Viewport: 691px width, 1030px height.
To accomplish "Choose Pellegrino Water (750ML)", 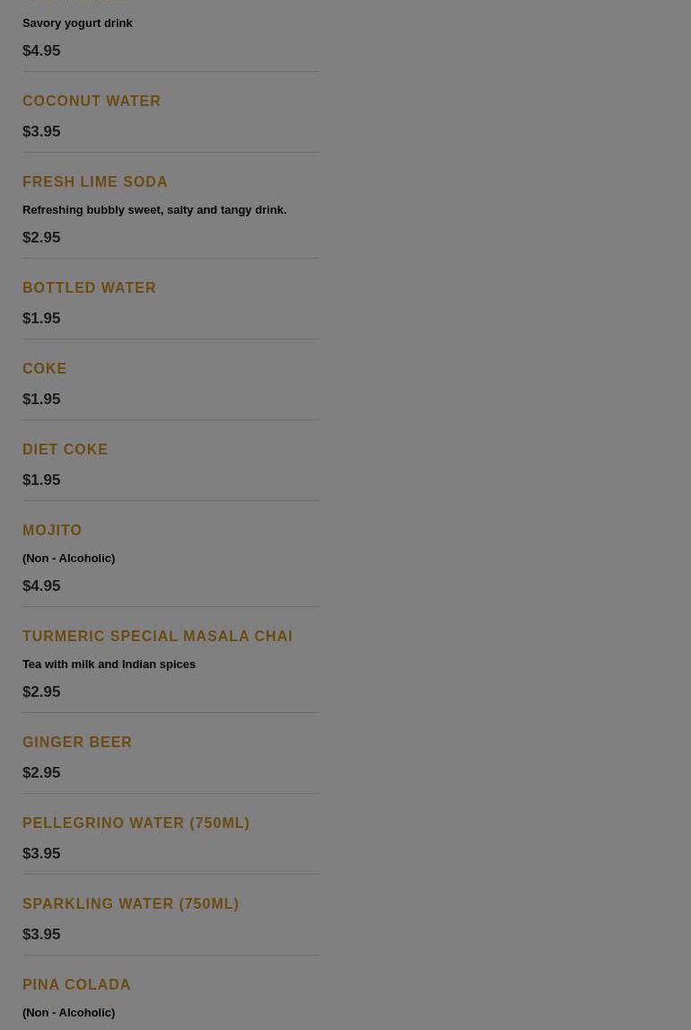I will 136,823.
